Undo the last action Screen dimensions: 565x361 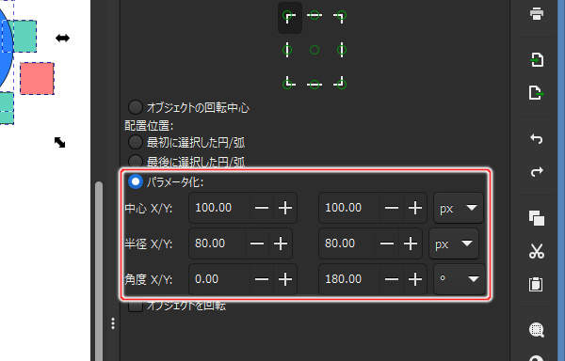pyautogui.click(x=537, y=138)
